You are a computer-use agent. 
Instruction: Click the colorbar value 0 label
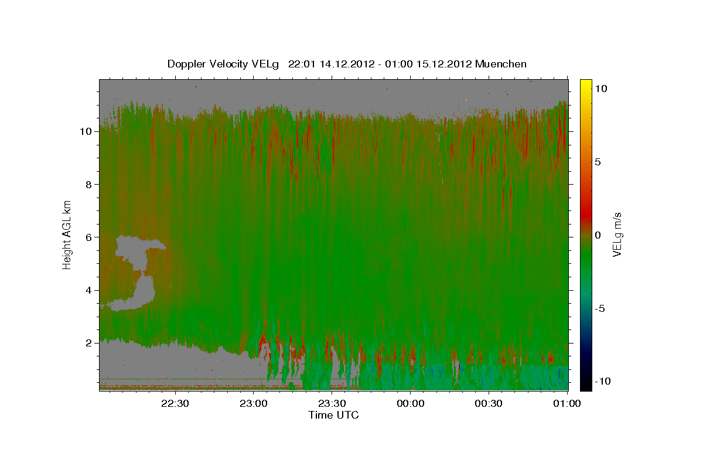(x=598, y=235)
